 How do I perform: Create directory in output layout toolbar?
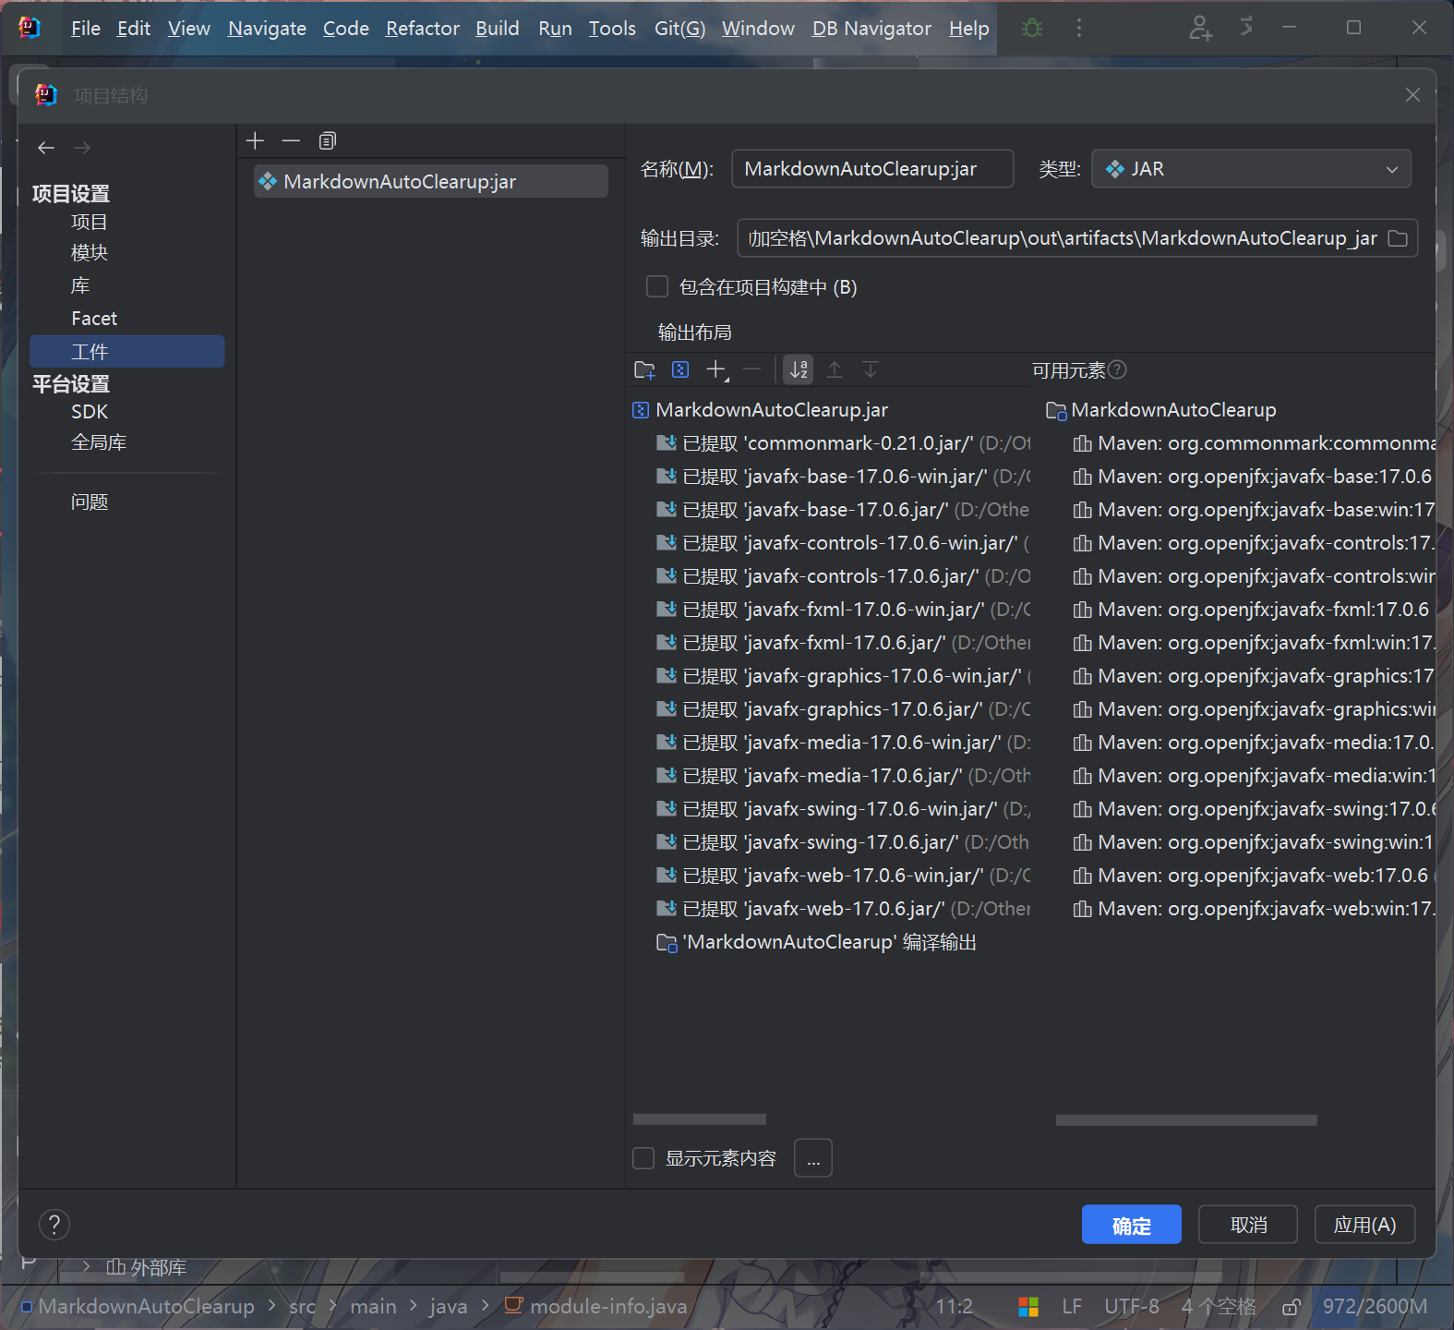(x=644, y=370)
